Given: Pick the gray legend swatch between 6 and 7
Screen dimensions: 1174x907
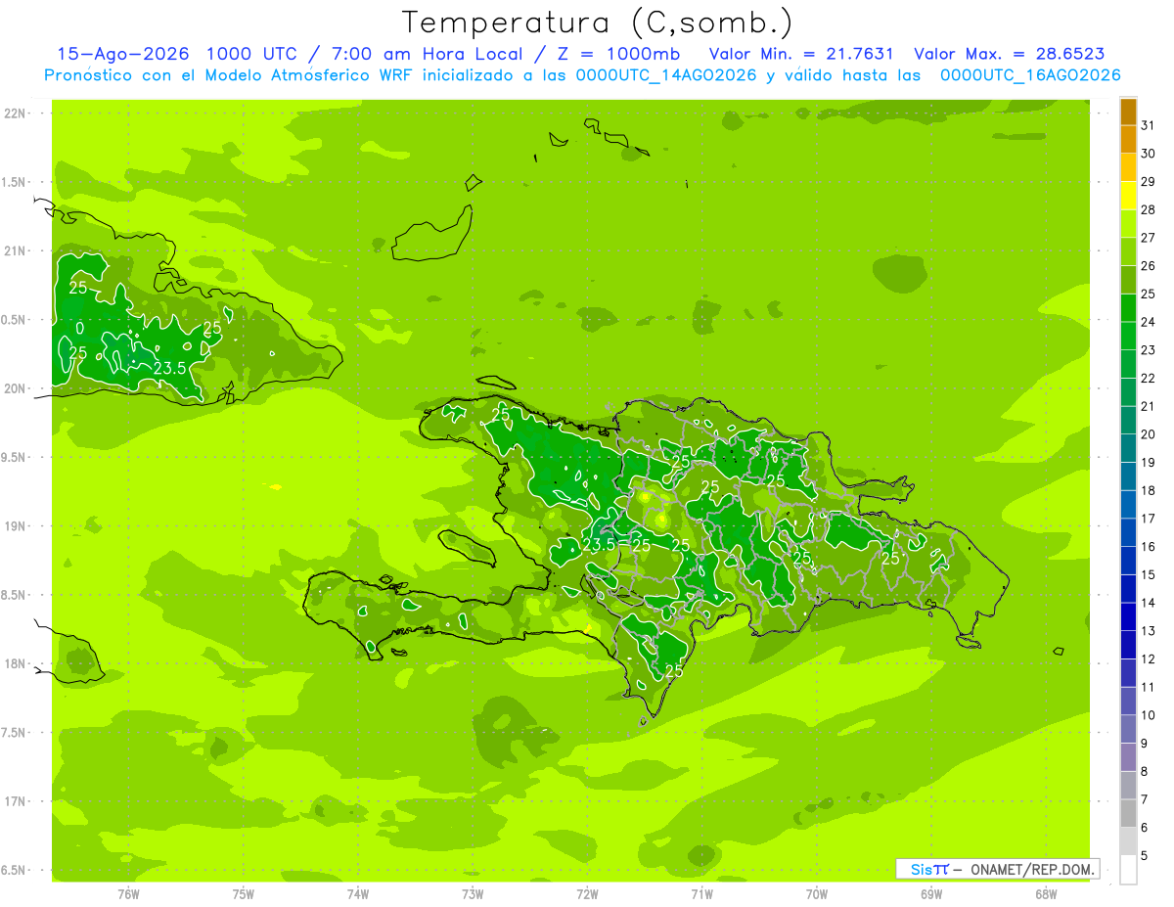Looking at the screenshot, I should [1129, 813].
